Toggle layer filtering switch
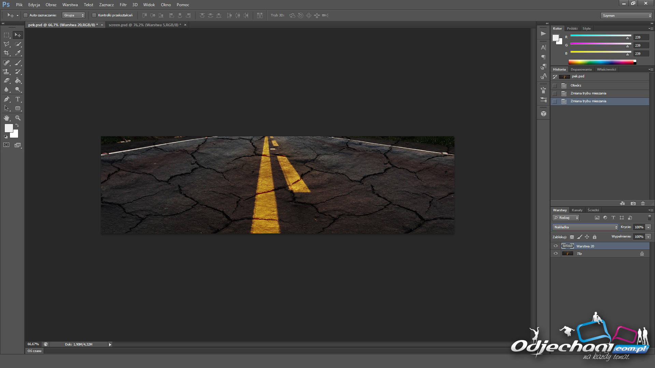Screen dimensions: 655x368 [x=650, y=217]
